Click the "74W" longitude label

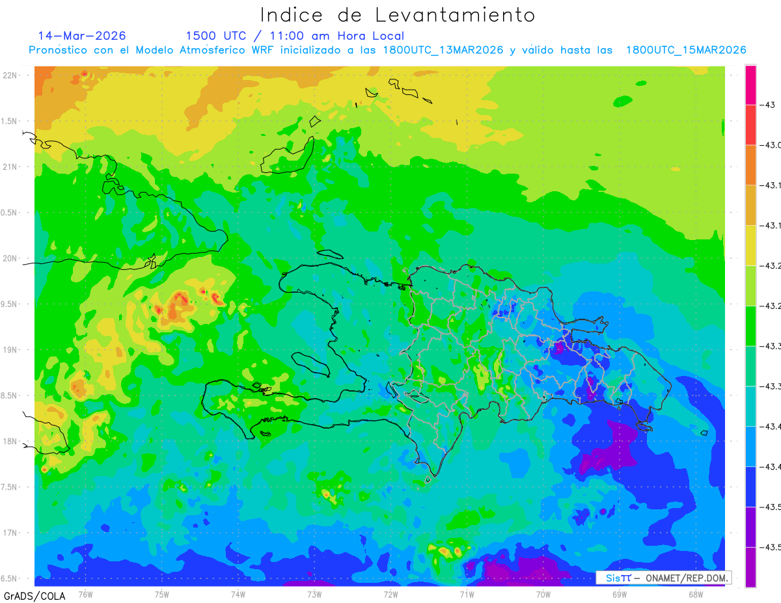point(238,594)
